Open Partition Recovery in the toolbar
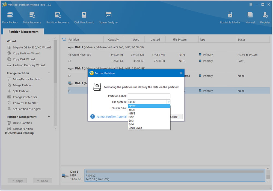This screenshot has width=273, height=191. tap(57, 18)
